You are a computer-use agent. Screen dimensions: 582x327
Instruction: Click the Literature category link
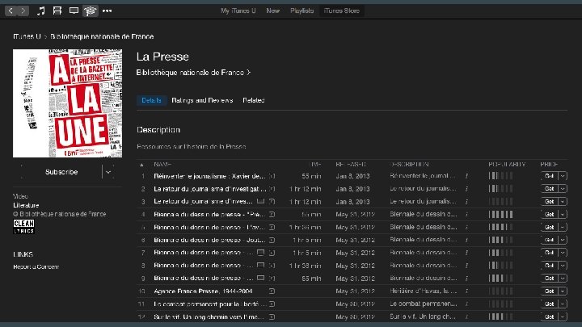[x=26, y=205]
